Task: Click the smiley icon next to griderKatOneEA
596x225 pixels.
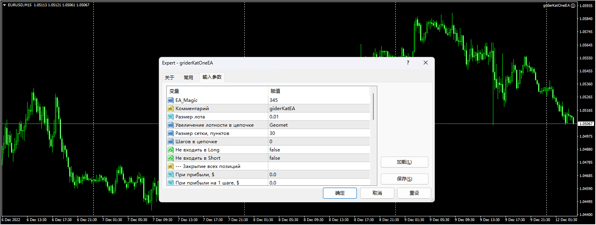Action: tap(573, 6)
